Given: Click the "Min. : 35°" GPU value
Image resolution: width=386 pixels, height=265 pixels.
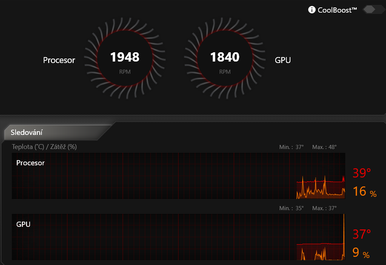Looking at the screenshot, I should point(292,208).
